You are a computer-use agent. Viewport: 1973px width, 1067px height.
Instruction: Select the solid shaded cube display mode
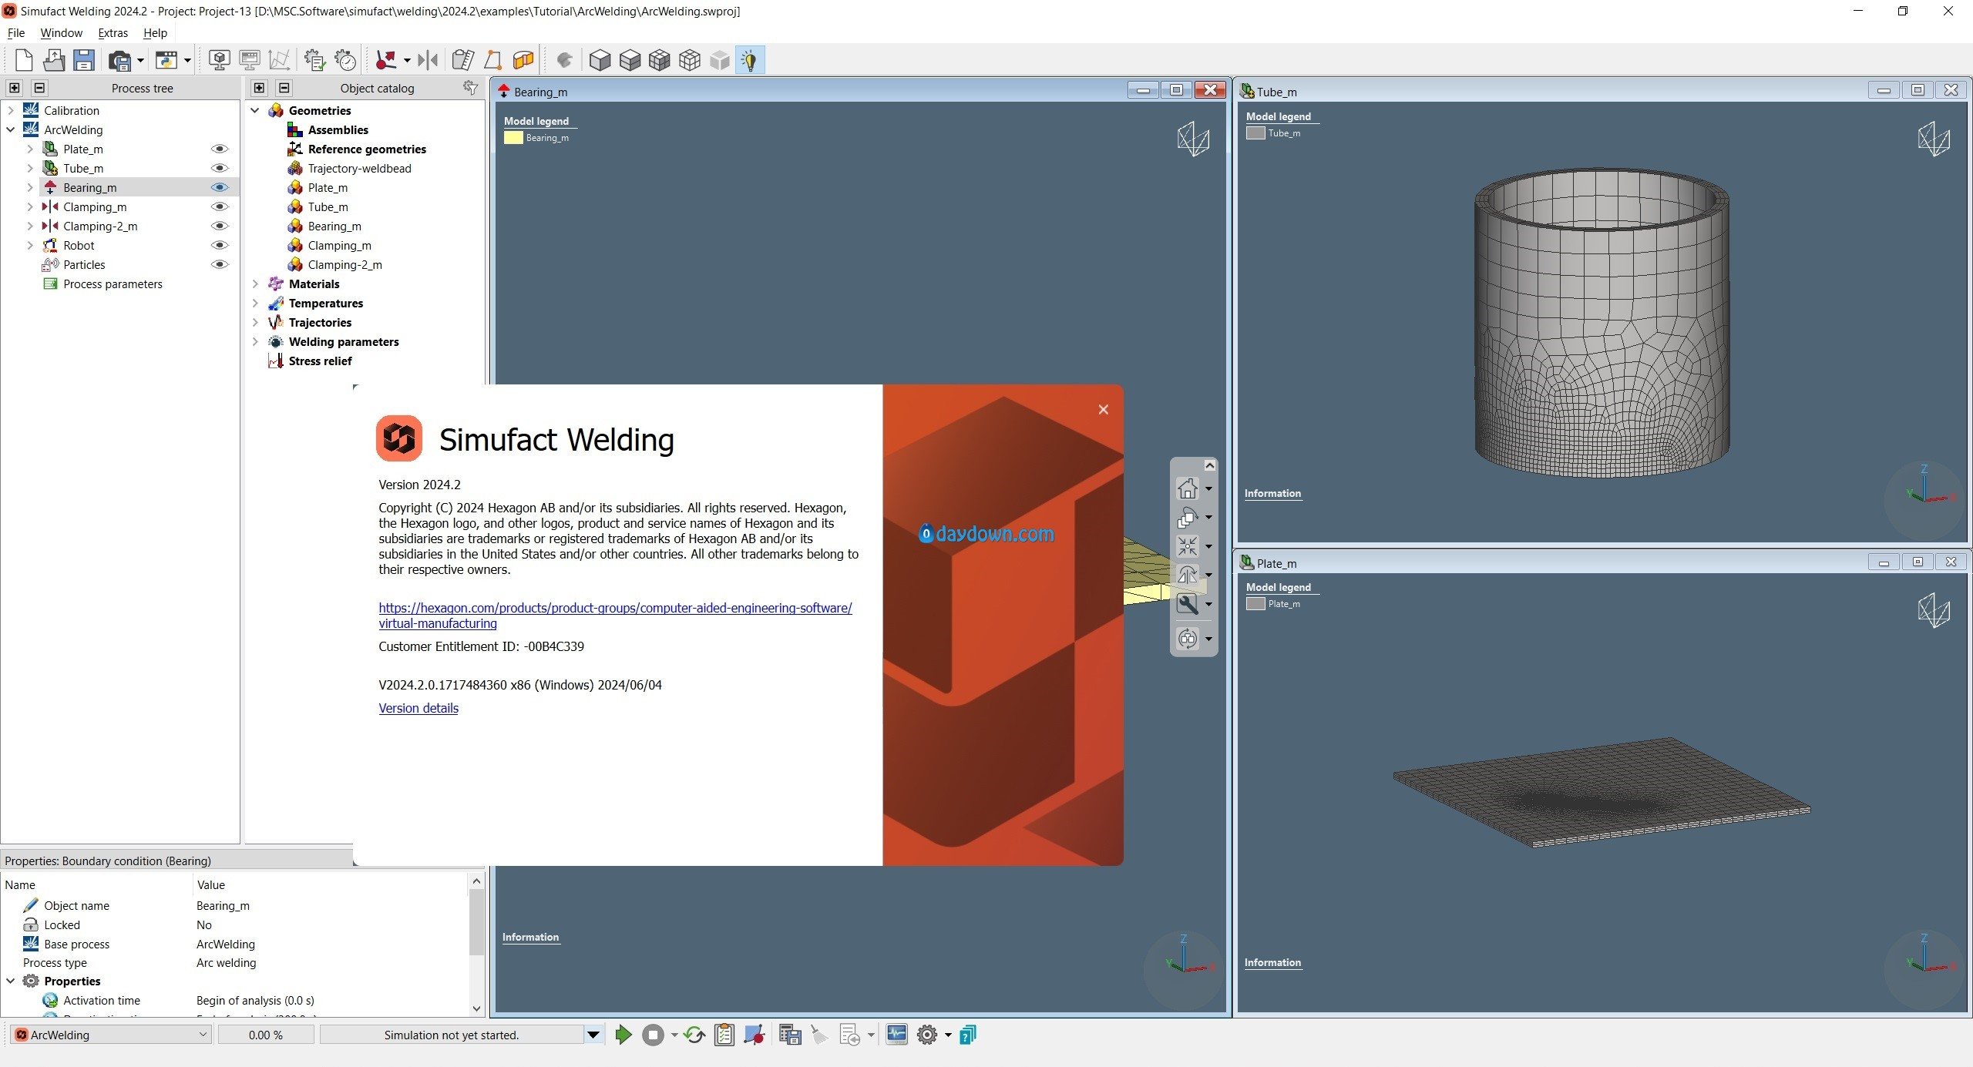tap(600, 60)
